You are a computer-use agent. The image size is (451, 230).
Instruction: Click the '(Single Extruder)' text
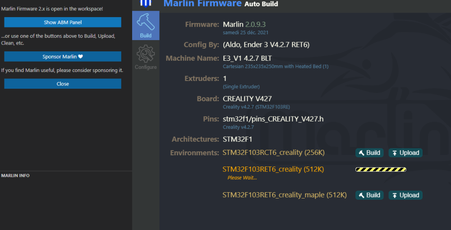pos(241,86)
